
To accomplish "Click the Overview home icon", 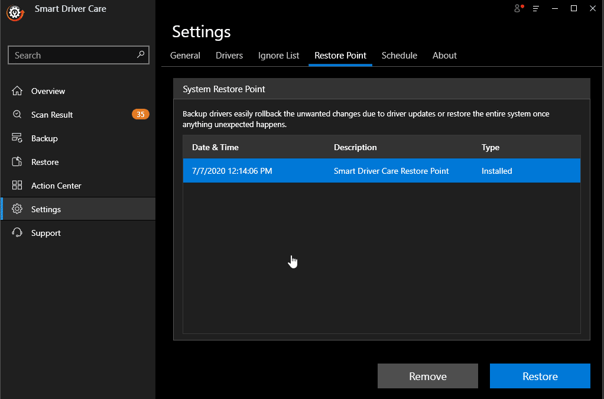I will click(17, 91).
